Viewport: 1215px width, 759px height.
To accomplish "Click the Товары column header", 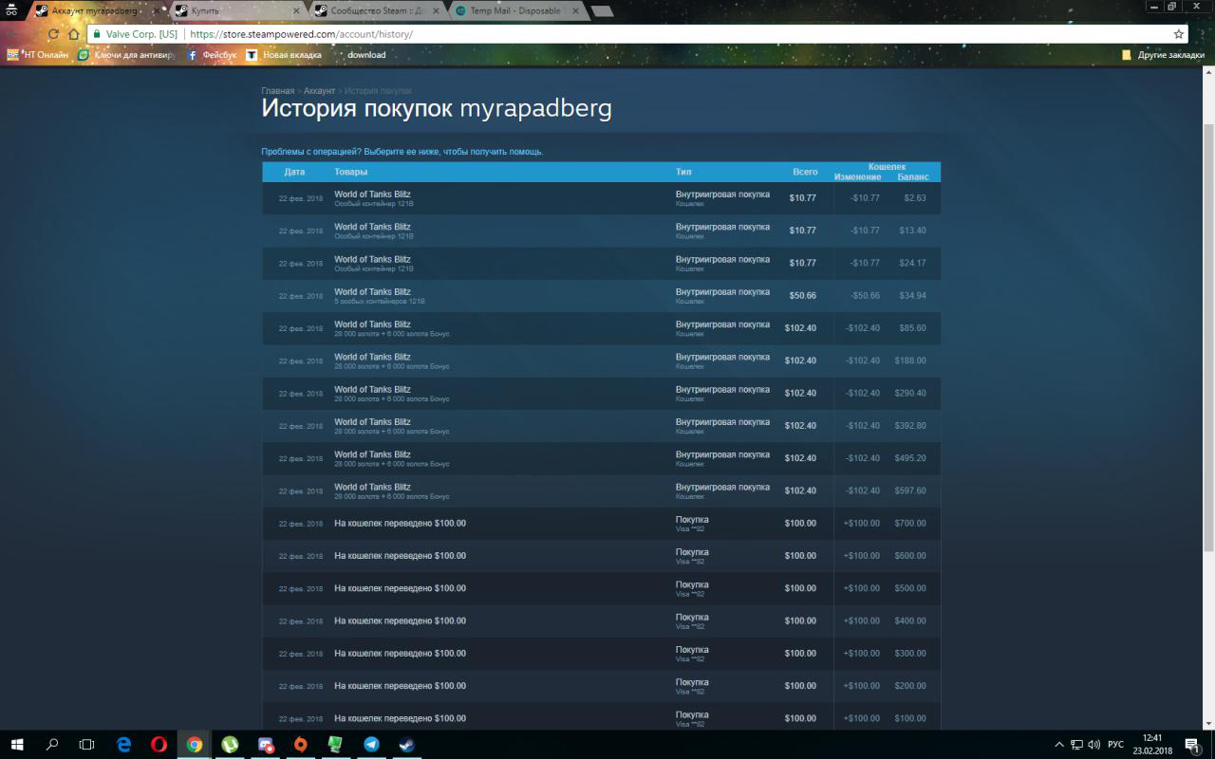I will click(351, 172).
